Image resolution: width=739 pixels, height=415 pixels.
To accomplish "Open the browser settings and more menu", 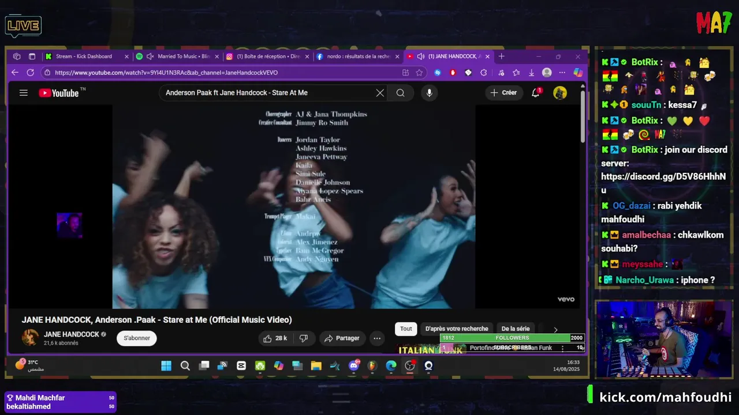I will point(562,73).
